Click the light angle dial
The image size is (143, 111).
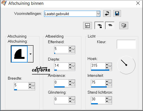coord(126,65)
